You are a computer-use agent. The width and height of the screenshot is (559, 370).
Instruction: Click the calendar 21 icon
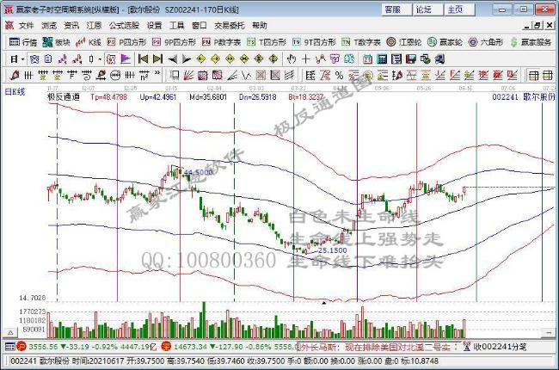(367, 59)
